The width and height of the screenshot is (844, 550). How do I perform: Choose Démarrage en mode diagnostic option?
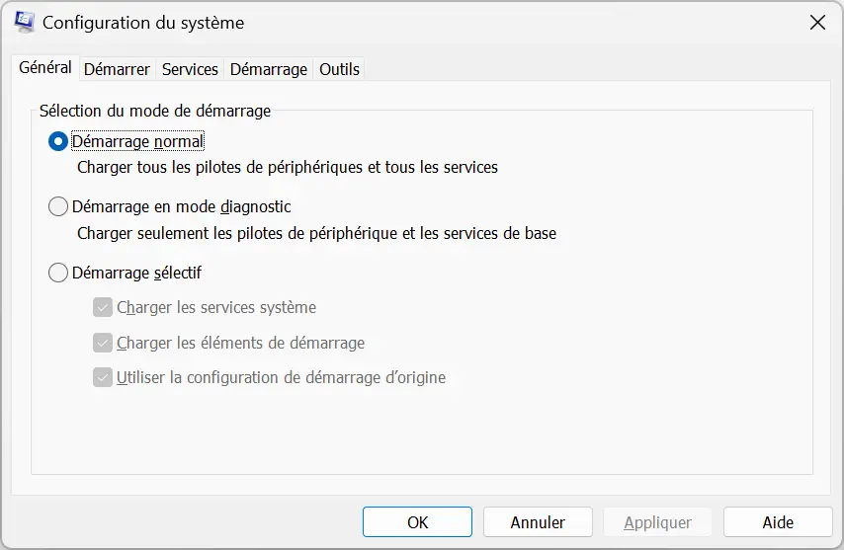57,206
